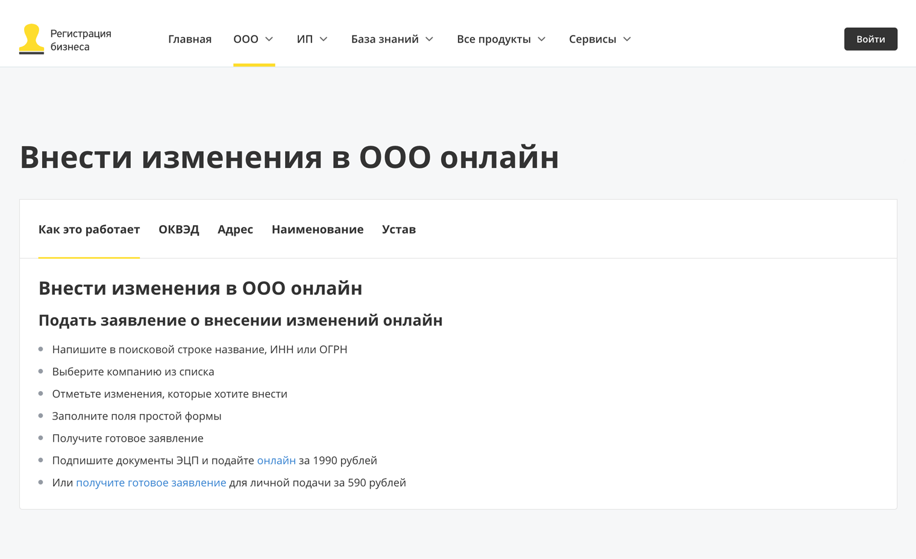Click the text для личной подачи за 590 рублей
916x559 pixels.
[318, 483]
